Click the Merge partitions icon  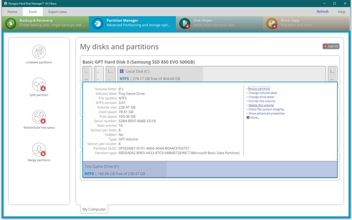coord(39,150)
